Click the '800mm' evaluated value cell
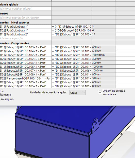The height and width of the screenshot is (158, 135). coord(104,86)
